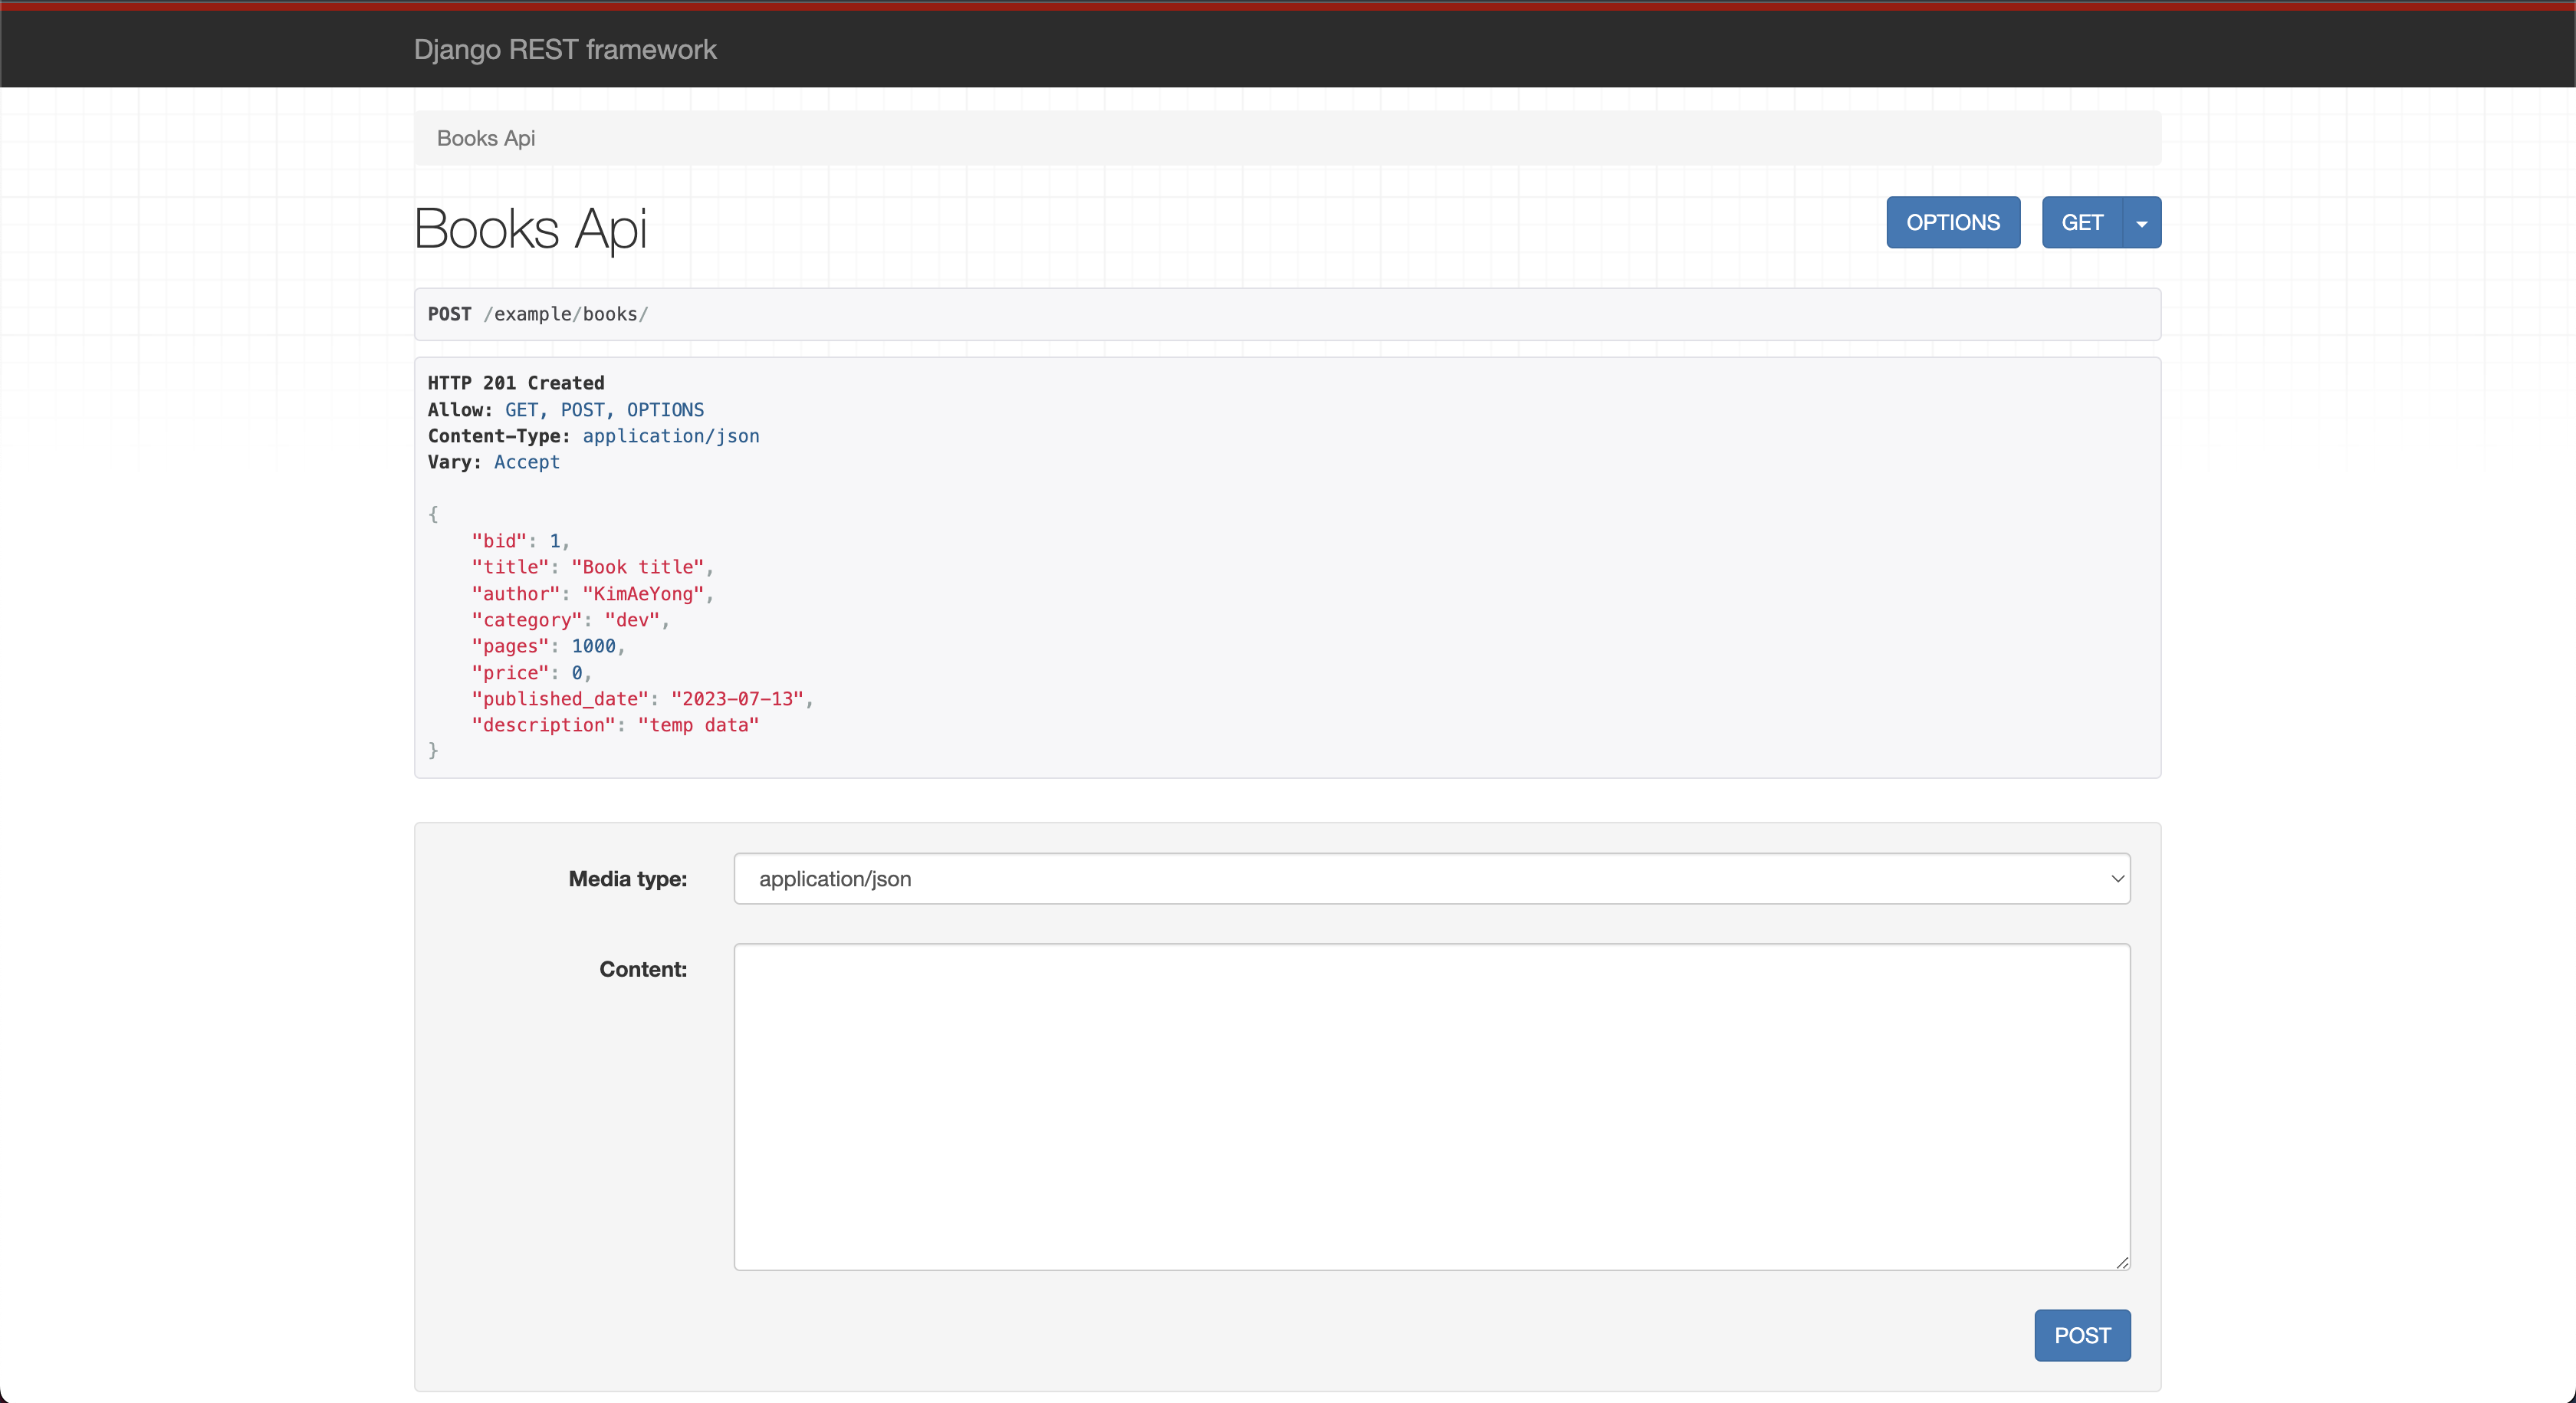This screenshot has width=2576, height=1403.
Task: Click the Media type field label
Action: click(x=627, y=878)
